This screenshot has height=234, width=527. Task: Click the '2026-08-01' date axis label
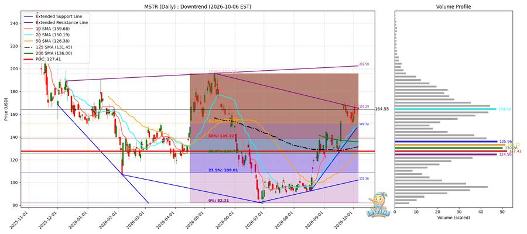(x=284, y=219)
